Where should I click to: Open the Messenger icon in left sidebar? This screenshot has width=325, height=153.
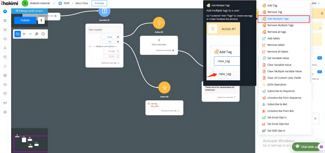[5, 11]
